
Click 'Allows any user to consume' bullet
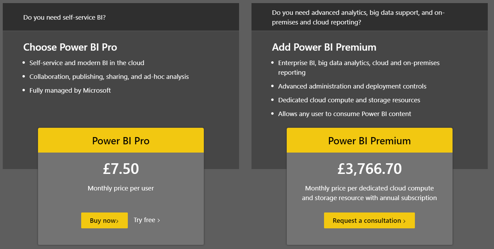pyautogui.click(x=345, y=114)
